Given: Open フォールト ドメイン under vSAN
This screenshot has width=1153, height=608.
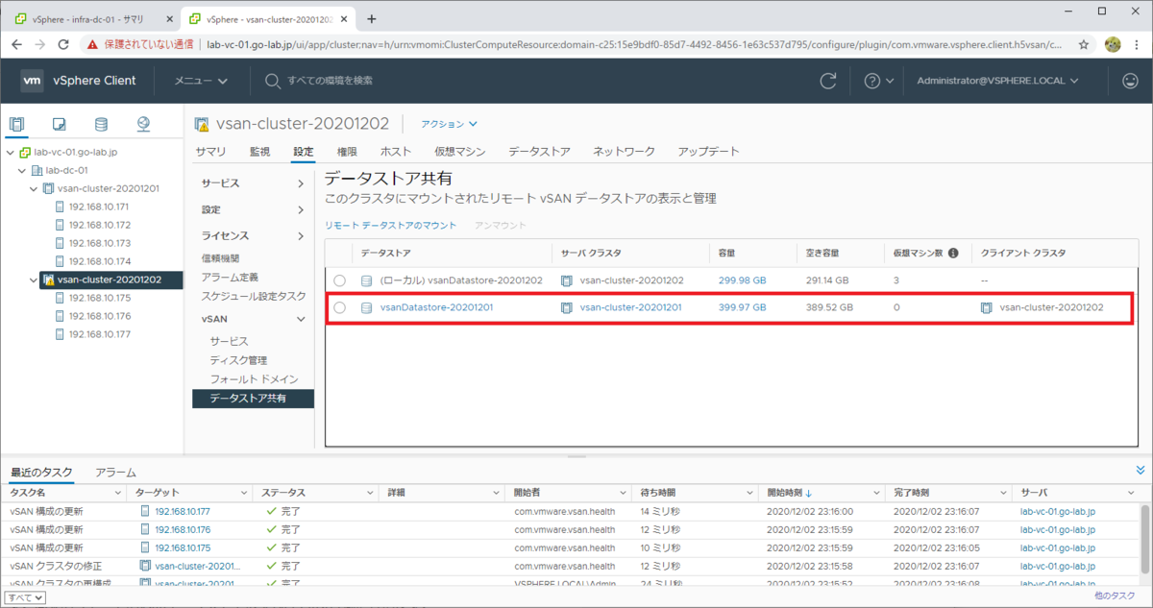Looking at the screenshot, I should click(x=255, y=379).
